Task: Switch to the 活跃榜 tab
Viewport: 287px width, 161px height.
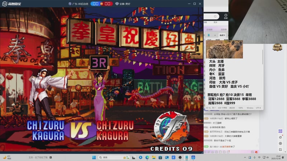Action: [224, 29]
